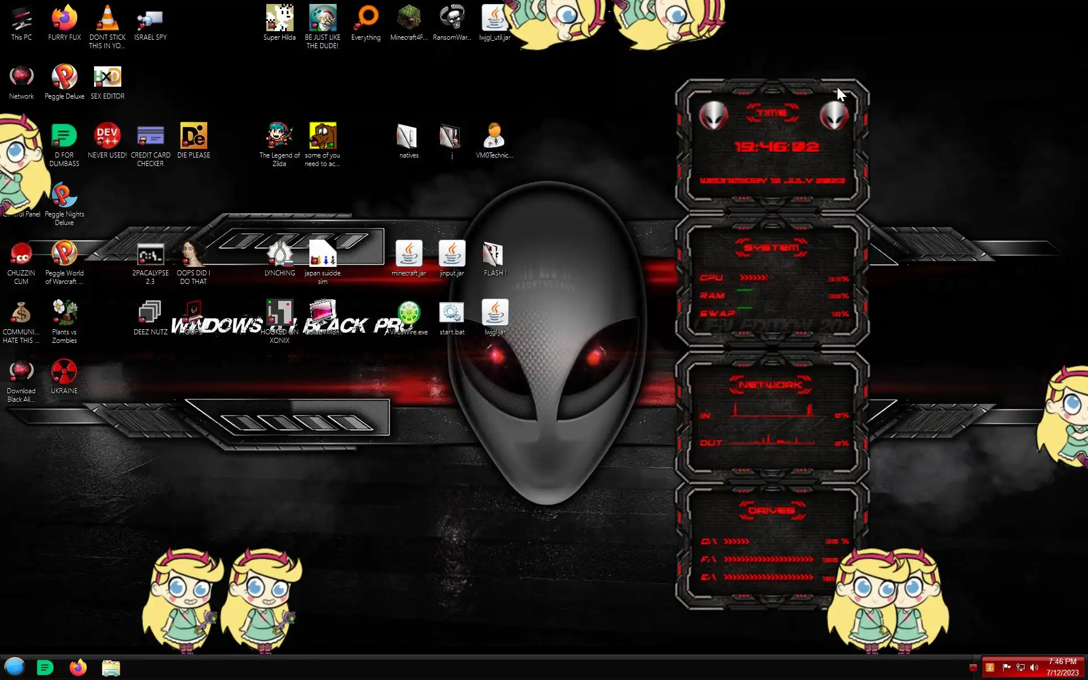Image resolution: width=1088 pixels, height=680 pixels.
Task: Click the NETWORK widget header
Action: point(770,385)
